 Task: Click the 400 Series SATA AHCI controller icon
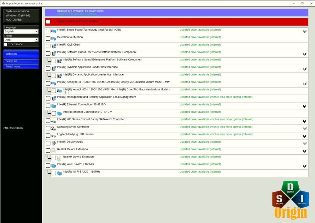53,121
